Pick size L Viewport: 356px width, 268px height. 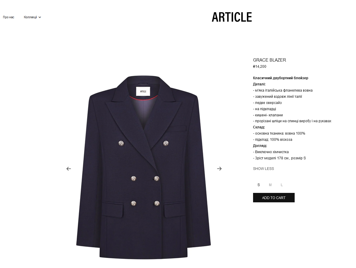click(x=282, y=185)
